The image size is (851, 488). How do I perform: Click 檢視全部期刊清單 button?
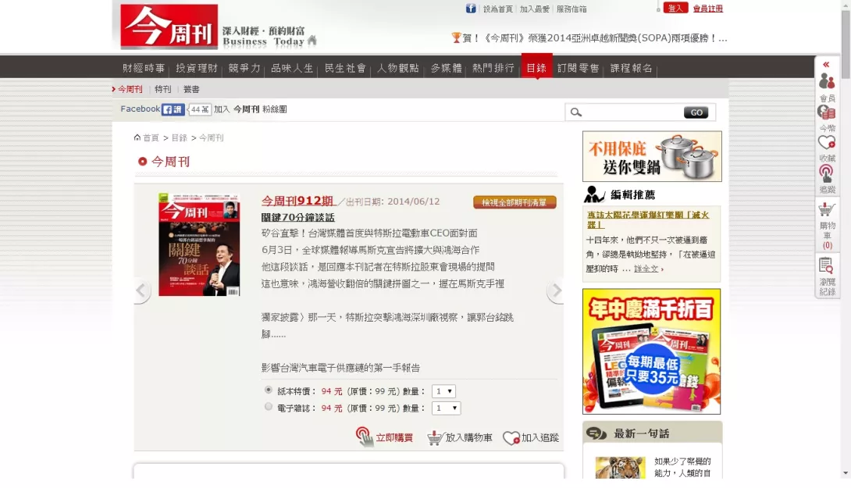tap(515, 202)
